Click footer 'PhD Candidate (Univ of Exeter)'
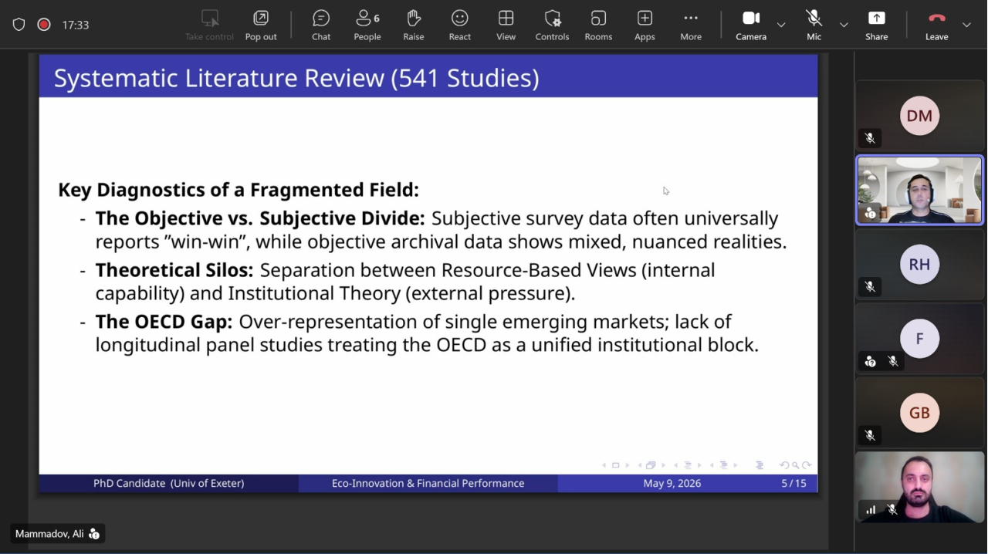Screen dimensions: 988x554 [169, 483]
